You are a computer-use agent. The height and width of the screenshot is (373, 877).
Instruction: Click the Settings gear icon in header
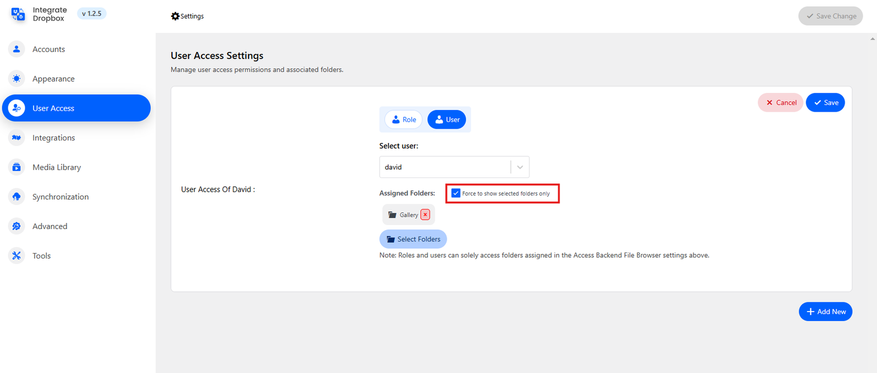[x=175, y=16]
